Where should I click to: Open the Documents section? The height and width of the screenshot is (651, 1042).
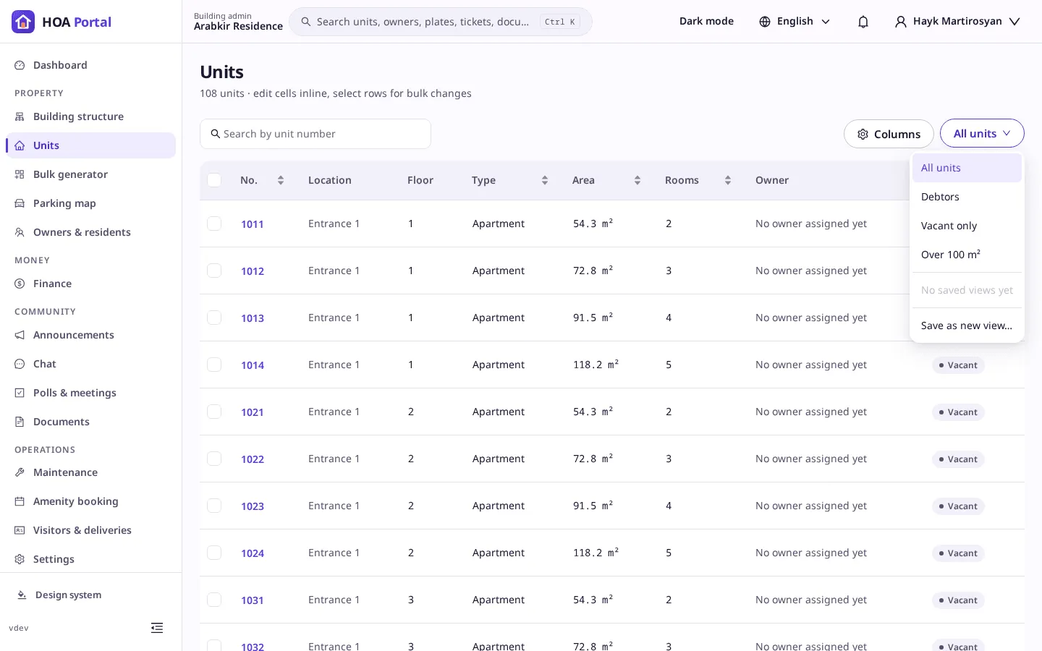click(90, 422)
